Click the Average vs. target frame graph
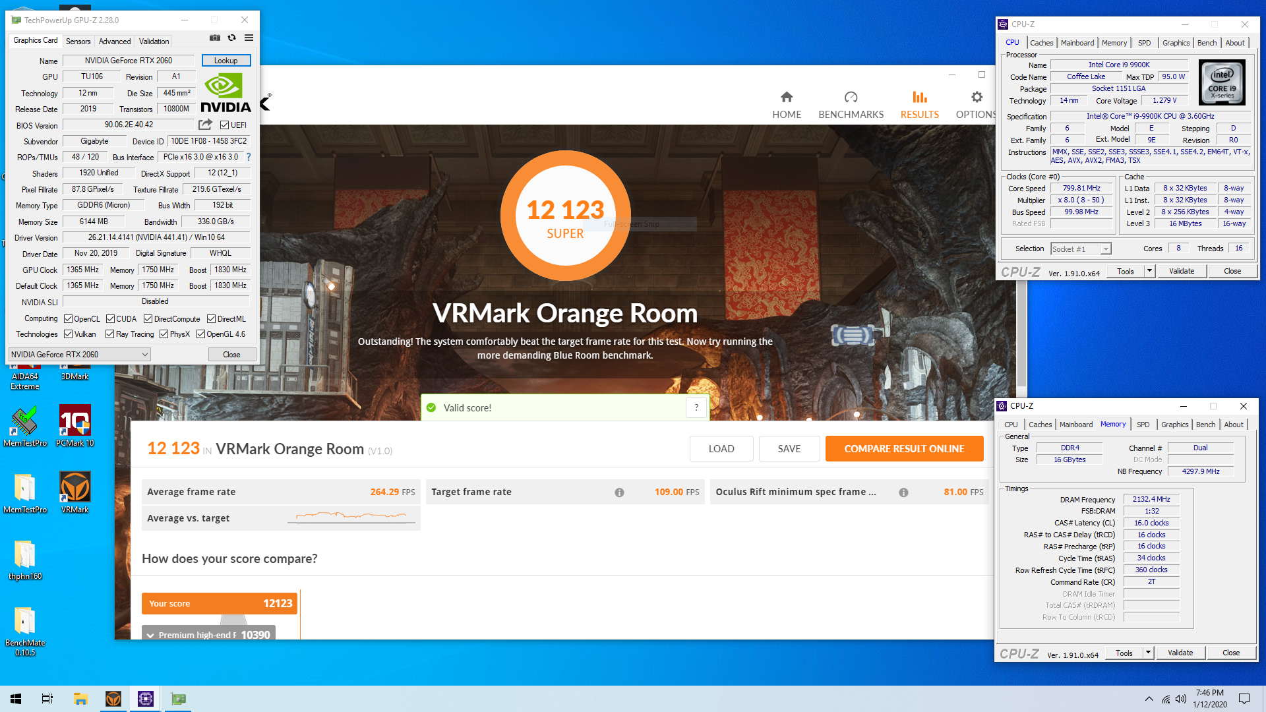The height and width of the screenshot is (712, 1266). 351,518
